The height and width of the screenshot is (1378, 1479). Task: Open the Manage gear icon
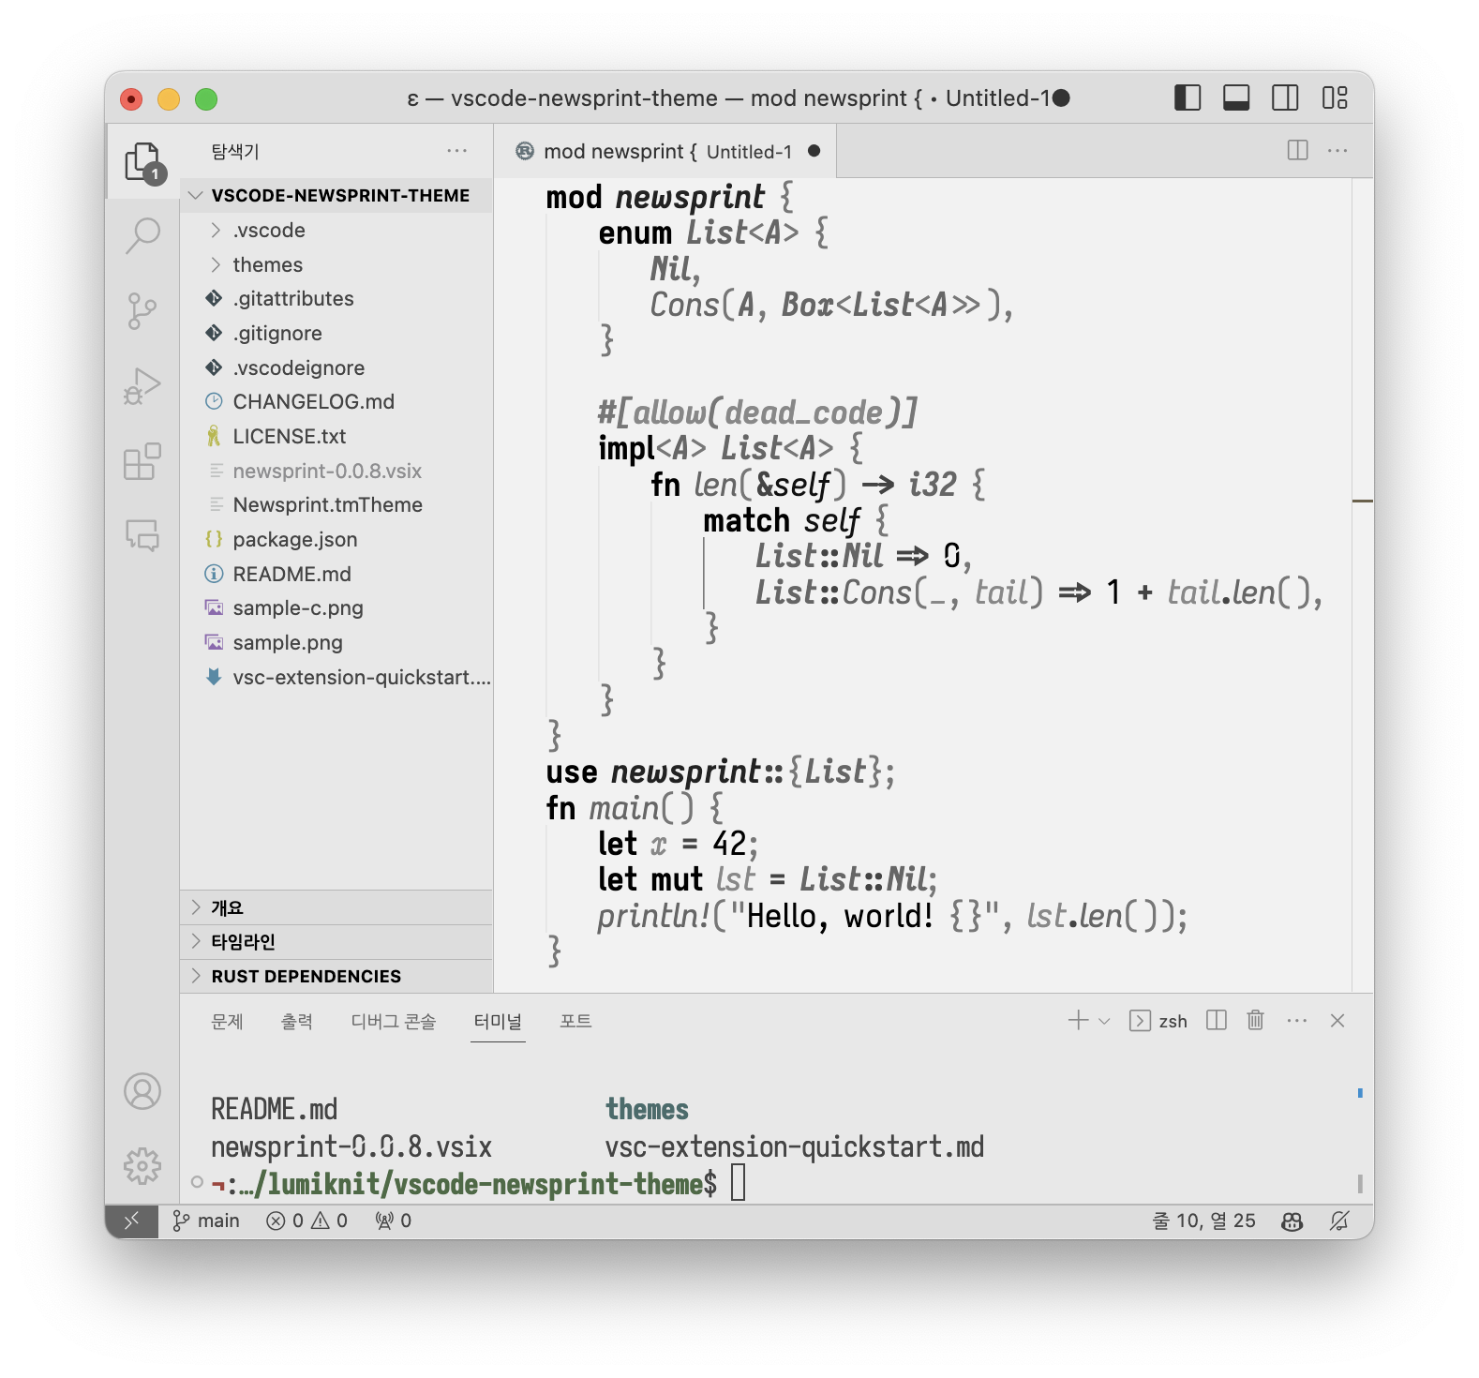142,1166
